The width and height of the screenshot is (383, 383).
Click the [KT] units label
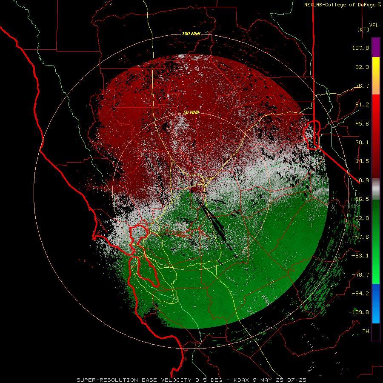coord(363,29)
